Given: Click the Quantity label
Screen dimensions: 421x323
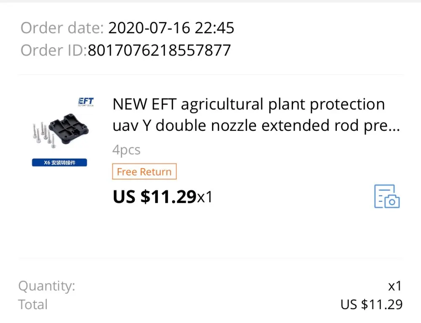Looking at the screenshot, I should tap(47, 286).
